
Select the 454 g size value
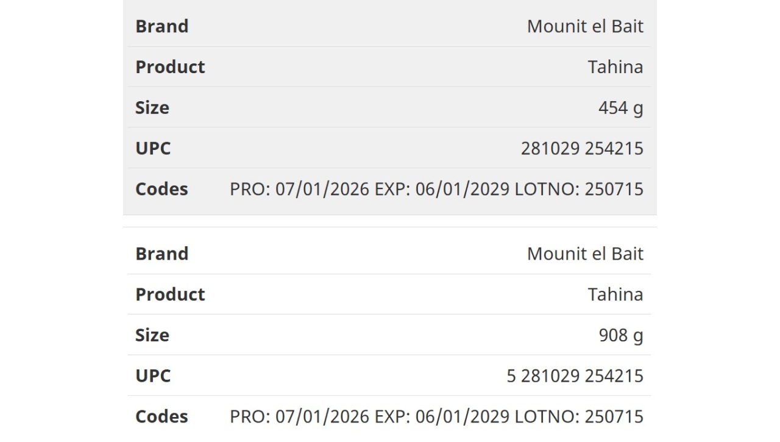click(621, 107)
